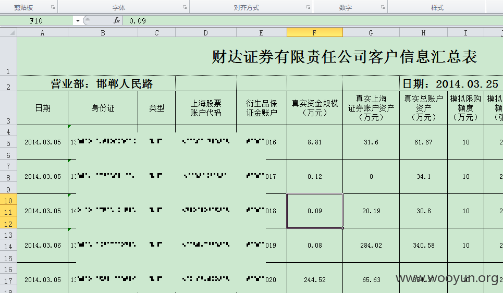This screenshot has width=503, height=293.
Task: Select column C header
Action: (156, 33)
